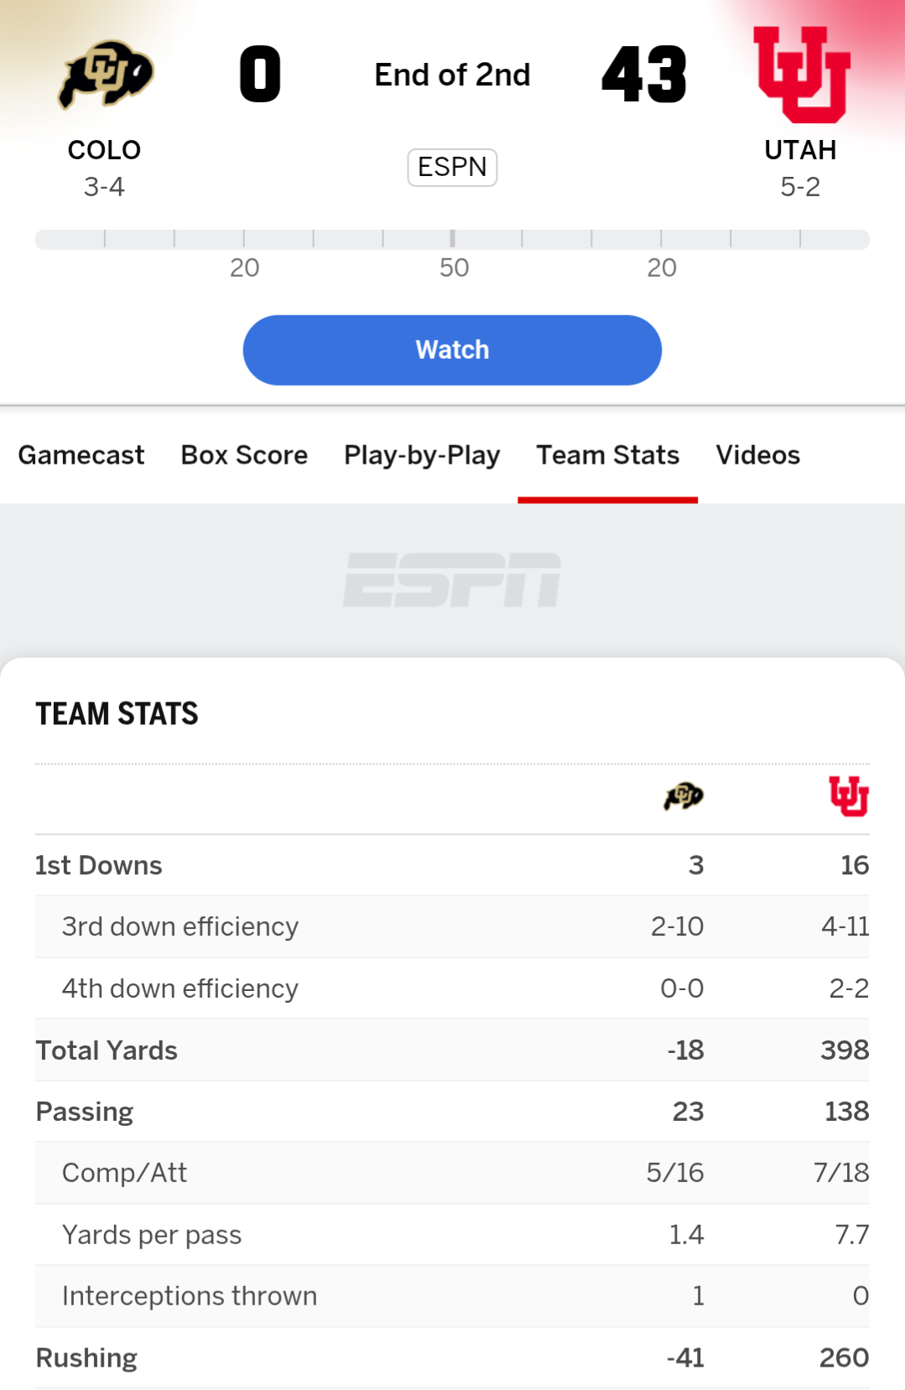This screenshot has width=905, height=1390.
Task: Tap the End of 2nd game status
Action: point(452,75)
